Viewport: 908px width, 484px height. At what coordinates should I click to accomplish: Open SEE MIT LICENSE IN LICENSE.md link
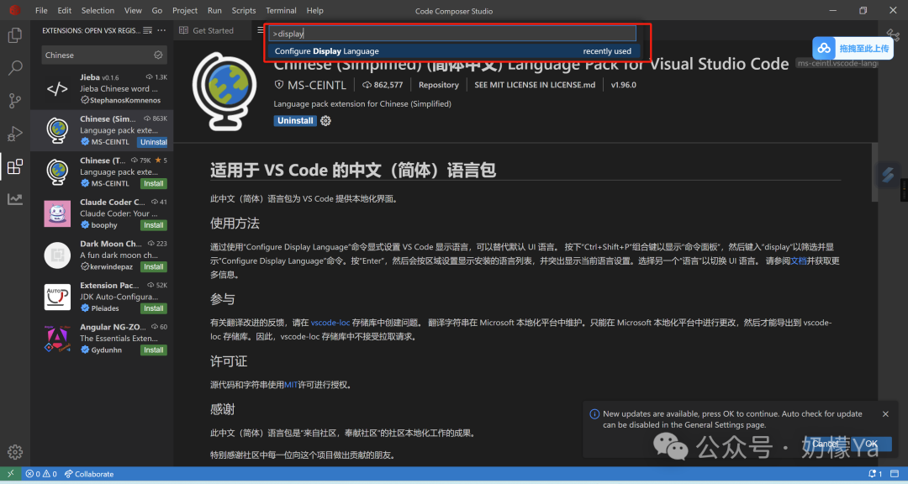click(x=535, y=85)
